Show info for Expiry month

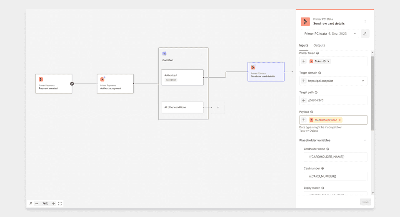coord(322,188)
